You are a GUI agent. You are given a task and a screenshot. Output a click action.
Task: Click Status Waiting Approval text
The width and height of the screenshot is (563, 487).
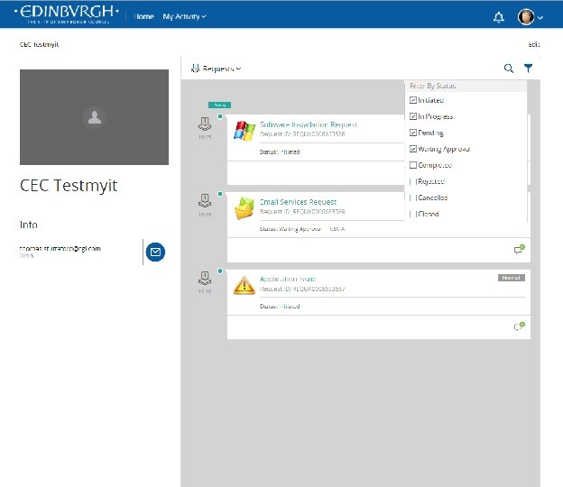[290, 228]
